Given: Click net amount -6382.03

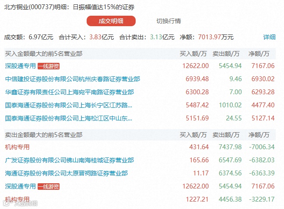Looking at the screenshot, I should coord(262,160).
